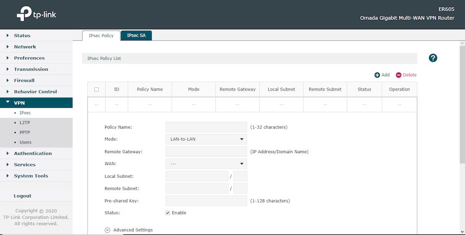Screen dimensions: 465x235
Task: Focus the Policy Name input field
Action: pos(206,127)
